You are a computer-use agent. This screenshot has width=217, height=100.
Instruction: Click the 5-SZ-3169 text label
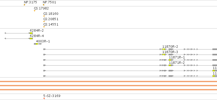[52, 96]
